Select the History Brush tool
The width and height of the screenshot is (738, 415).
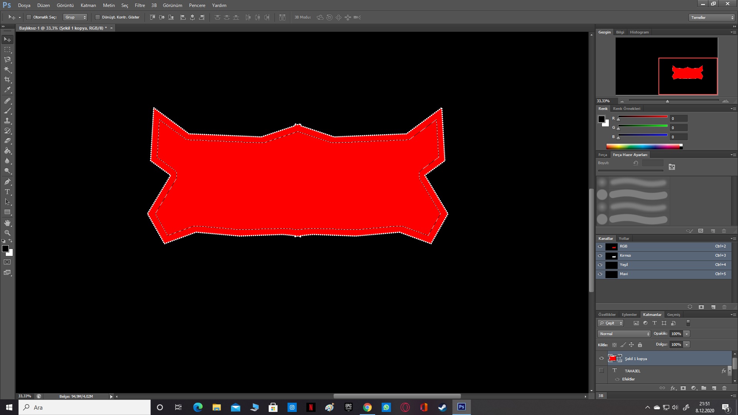tap(7, 131)
